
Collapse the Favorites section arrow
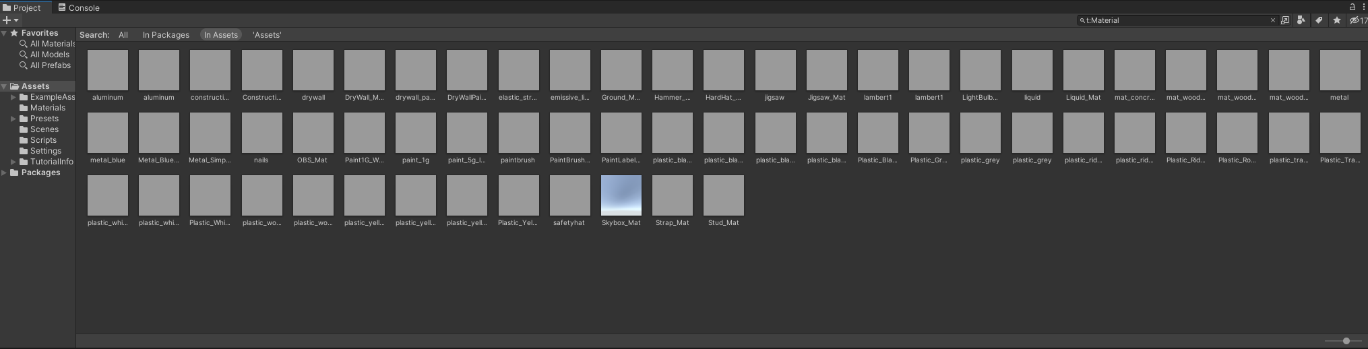coord(4,33)
